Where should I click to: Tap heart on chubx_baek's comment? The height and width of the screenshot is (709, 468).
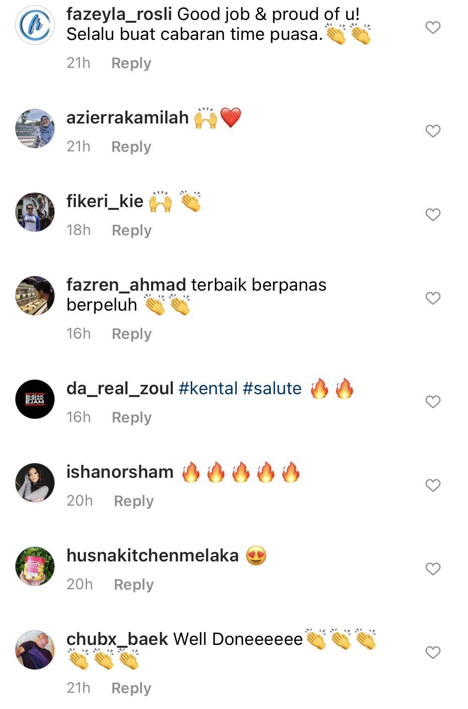coord(433,652)
